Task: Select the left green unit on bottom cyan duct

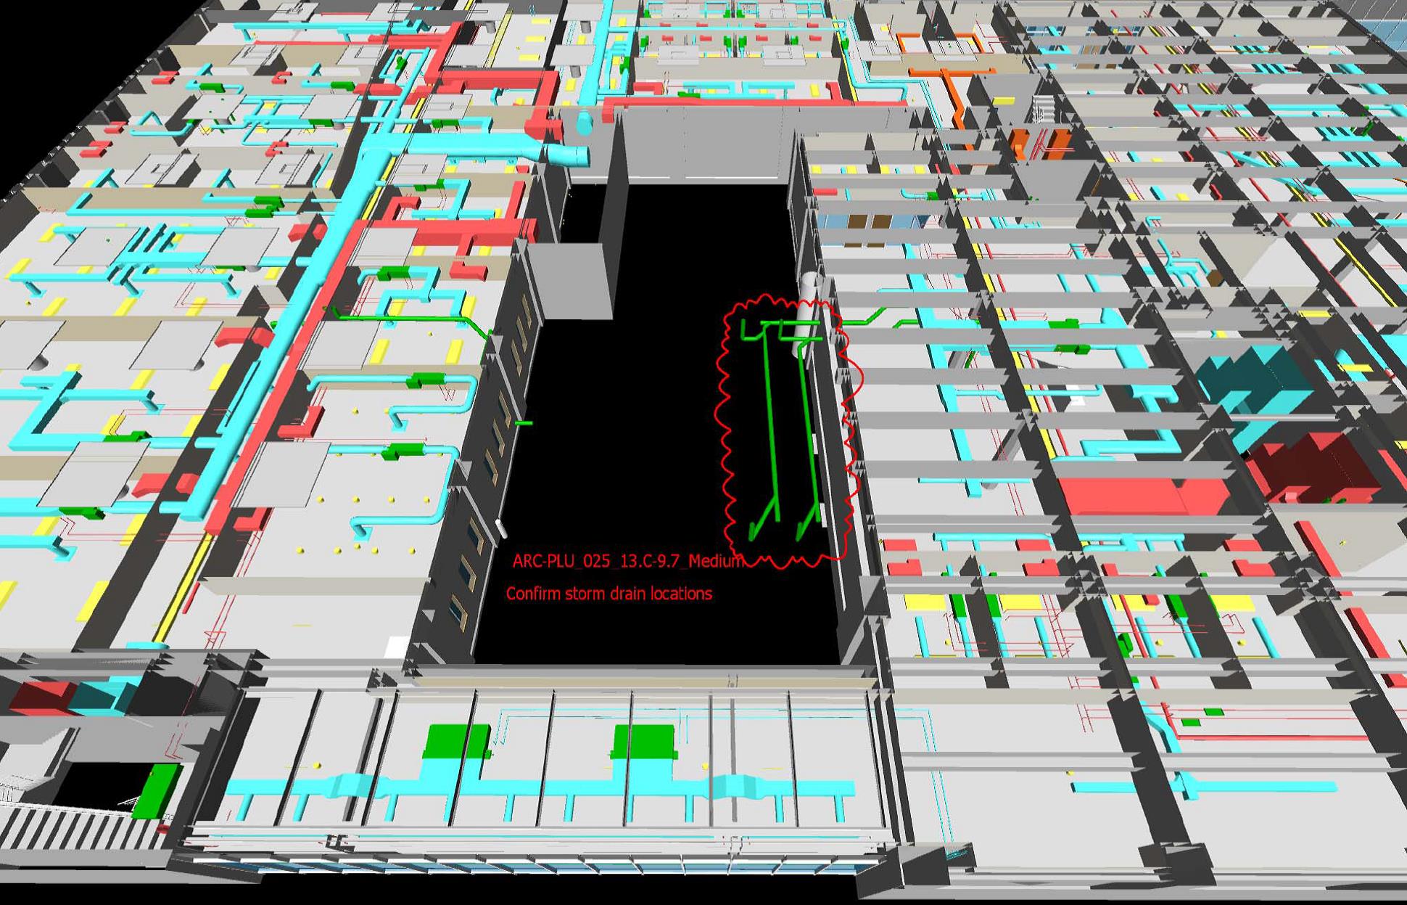Action: tap(453, 742)
